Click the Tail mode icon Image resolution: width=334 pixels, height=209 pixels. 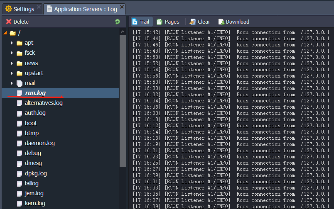[x=135, y=22]
